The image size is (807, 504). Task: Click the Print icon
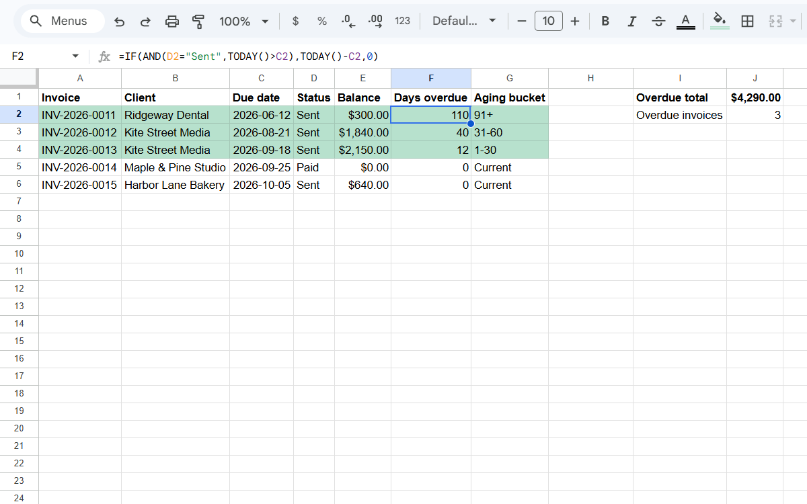coord(172,22)
